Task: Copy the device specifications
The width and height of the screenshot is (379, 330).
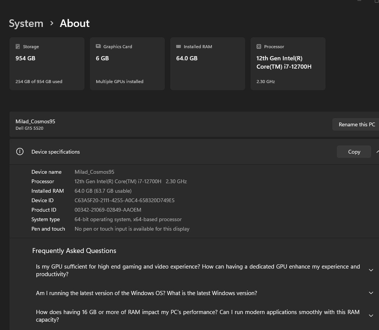Action: 354,152
